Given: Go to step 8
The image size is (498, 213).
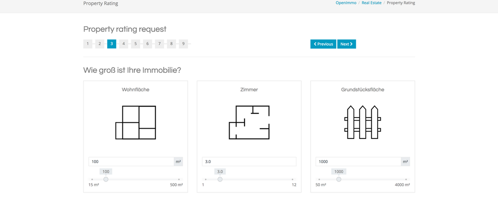Looking at the screenshot, I should point(171,44).
